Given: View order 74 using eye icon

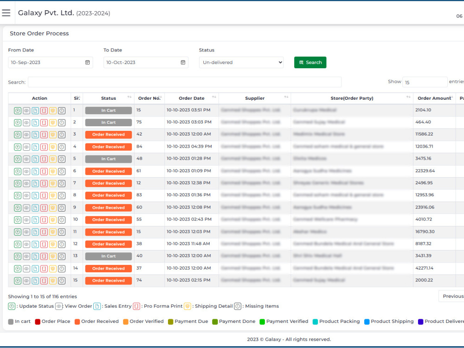Looking at the screenshot, I should click(x=26, y=281).
